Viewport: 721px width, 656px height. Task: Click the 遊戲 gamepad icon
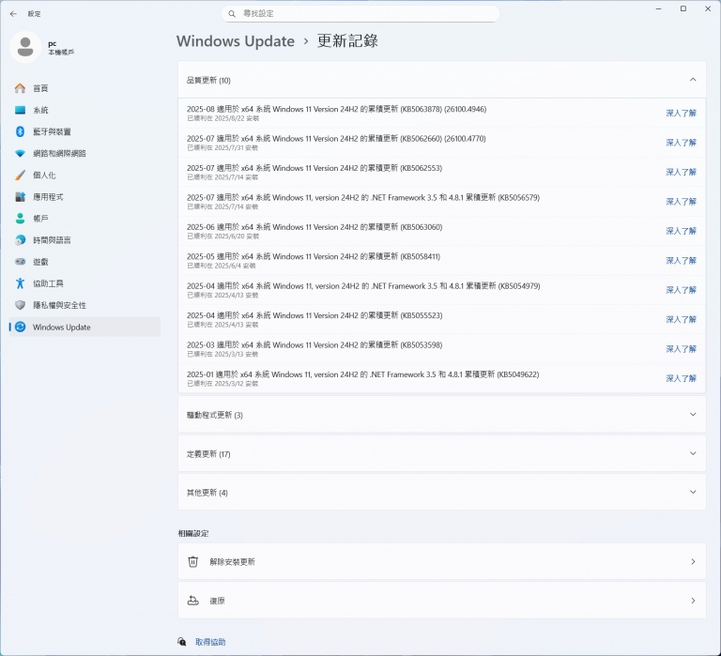[20, 262]
